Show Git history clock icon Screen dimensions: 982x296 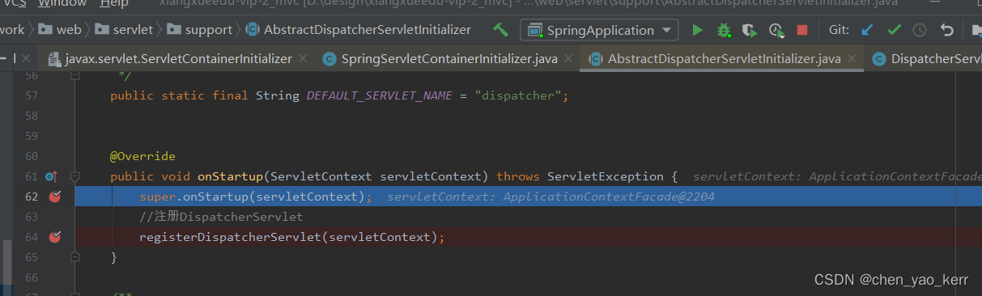point(920,30)
